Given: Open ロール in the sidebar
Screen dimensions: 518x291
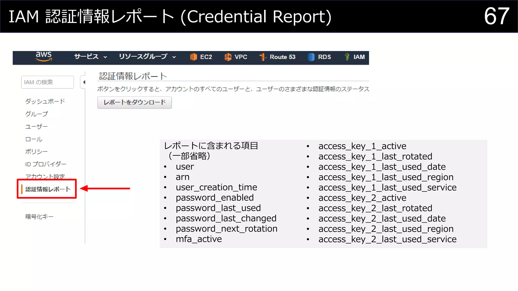Looking at the screenshot, I should (34, 139).
